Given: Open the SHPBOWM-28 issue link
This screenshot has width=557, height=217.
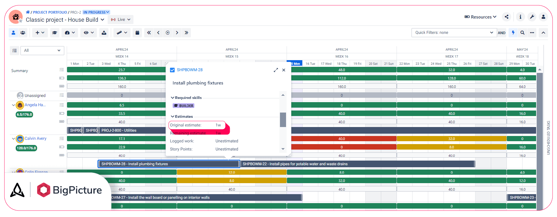Looking at the screenshot, I should 190,70.
